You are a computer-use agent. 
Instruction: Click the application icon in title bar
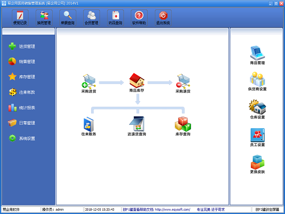click(4, 3)
